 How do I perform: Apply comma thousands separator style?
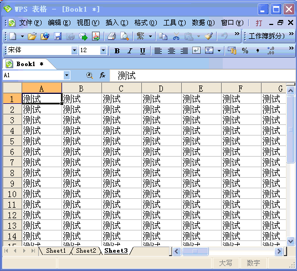click(x=258, y=51)
